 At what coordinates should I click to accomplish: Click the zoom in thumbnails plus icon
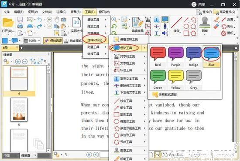18,61
